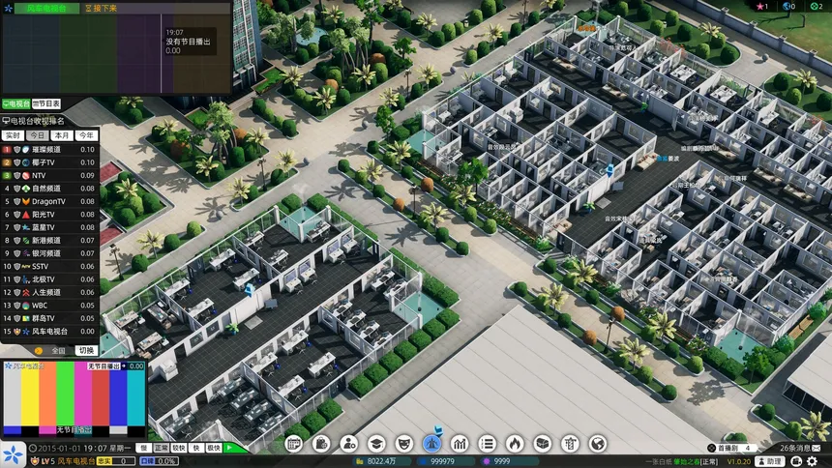The width and height of the screenshot is (832, 468).
Task: Click the 没有节目播出 tooltip in schedule
Action: pyautogui.click(x=189, y=42)
